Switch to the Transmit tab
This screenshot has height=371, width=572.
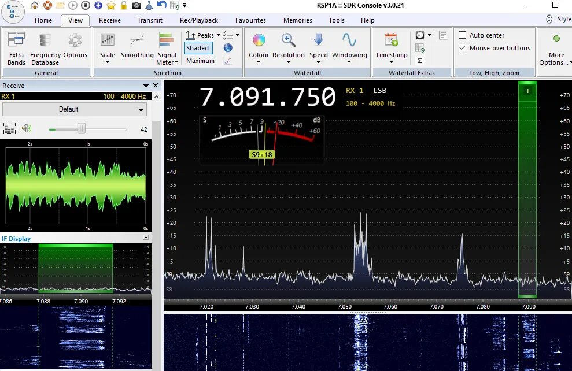150,20
